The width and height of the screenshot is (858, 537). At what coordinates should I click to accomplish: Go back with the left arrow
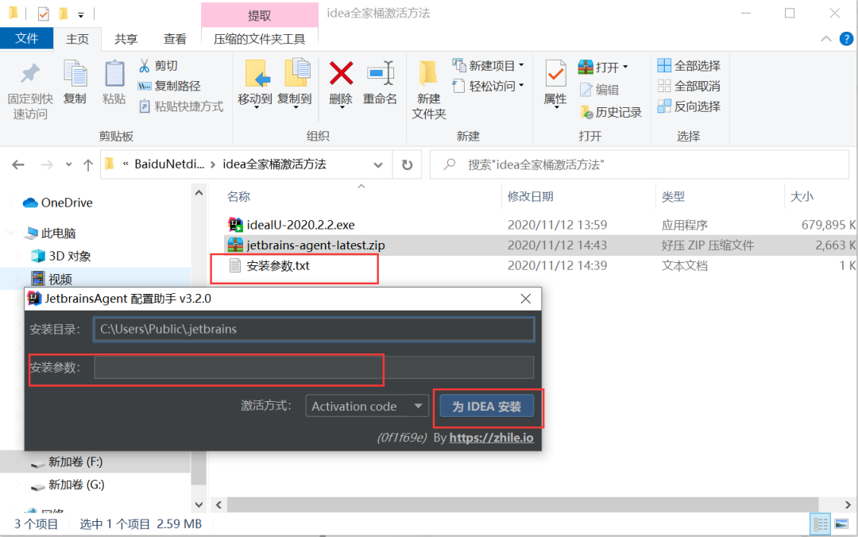tap(18, 164)
